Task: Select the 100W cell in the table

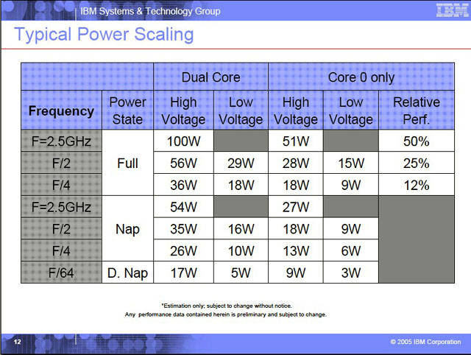Action: pos(183,141)
